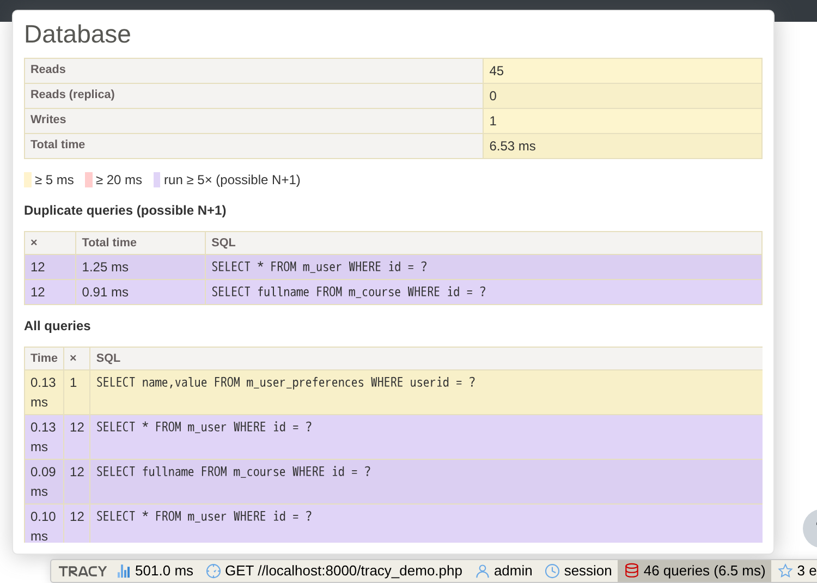Click the TRACY logo in the debug bar
The width and height of the screenshot is (817, 583).
pos(83,571)
